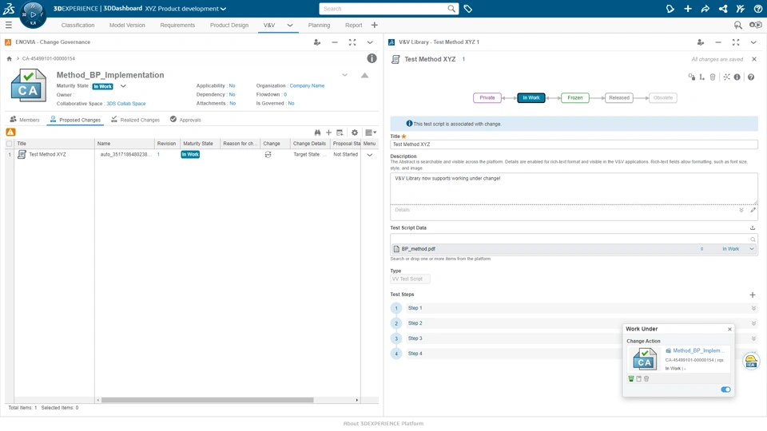Add a new dashboard tab with plus
The width and height of the screenshot is (767, 431).
pos(374,25)
